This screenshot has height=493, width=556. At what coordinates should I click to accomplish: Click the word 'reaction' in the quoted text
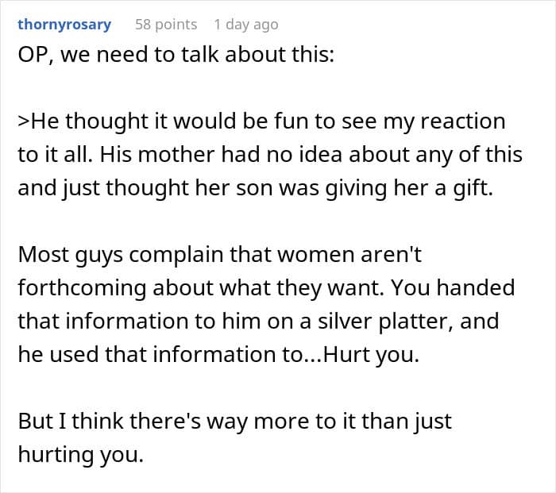[463, 121]
